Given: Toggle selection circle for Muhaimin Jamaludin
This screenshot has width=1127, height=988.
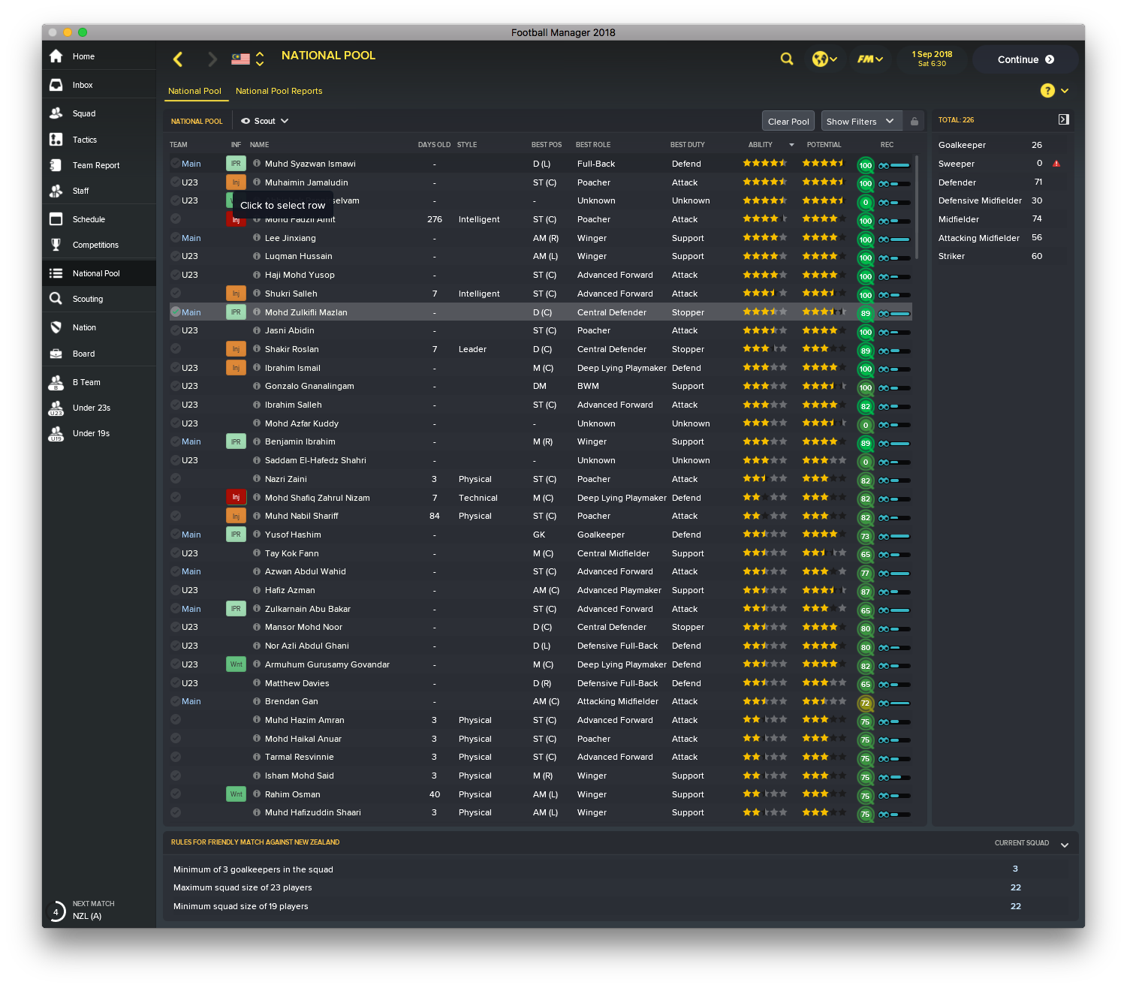Looking at the screenshot, I should click(176, 182).
